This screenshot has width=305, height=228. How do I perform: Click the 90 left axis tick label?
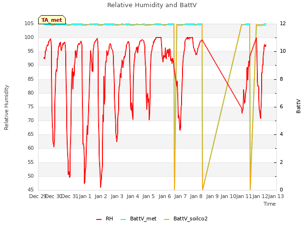click(x=30, y=65)
